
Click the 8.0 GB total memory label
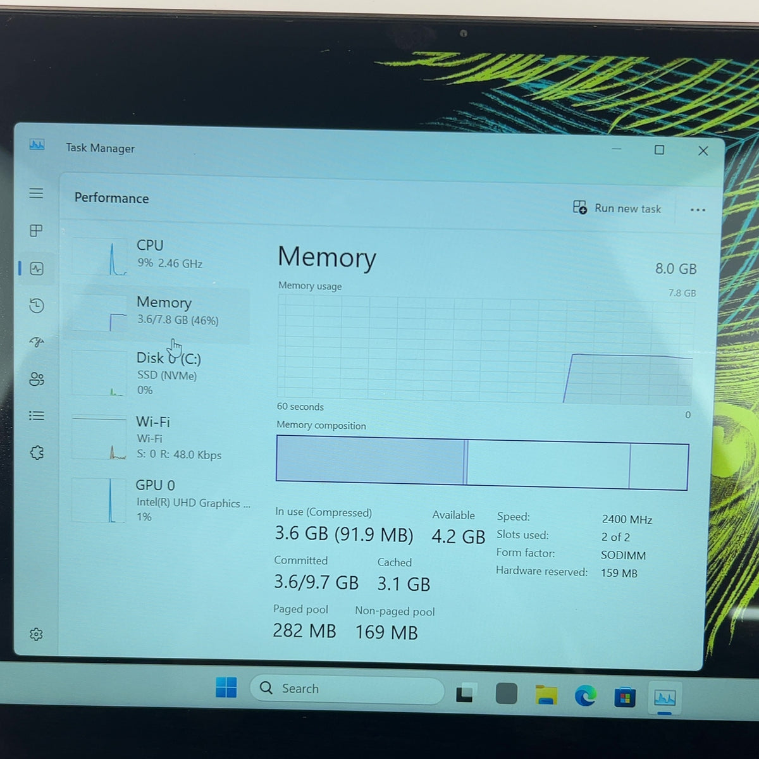point(676,269)
